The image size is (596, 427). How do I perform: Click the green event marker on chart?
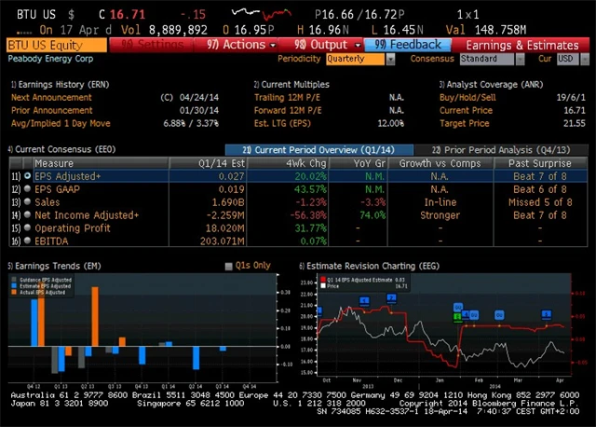coord(457,318)
